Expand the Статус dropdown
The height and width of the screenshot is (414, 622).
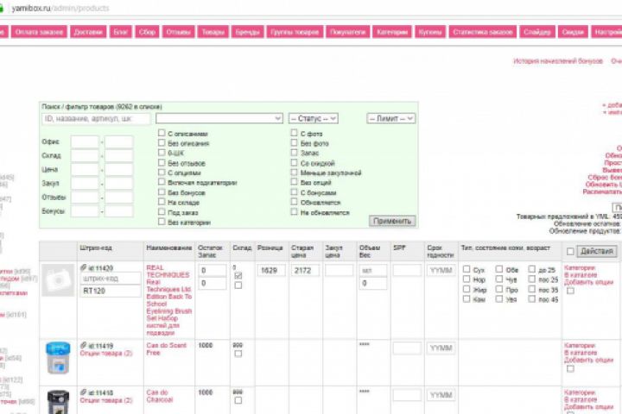(314, 118)
